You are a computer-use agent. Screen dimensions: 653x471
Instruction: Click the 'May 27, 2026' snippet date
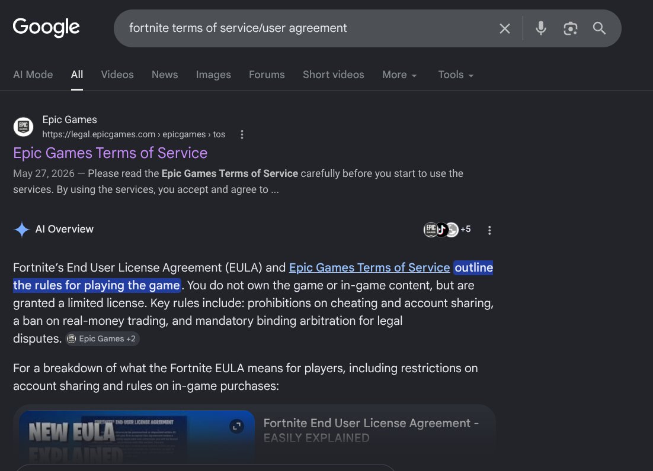pyautogui.click(x=44, y=173)
